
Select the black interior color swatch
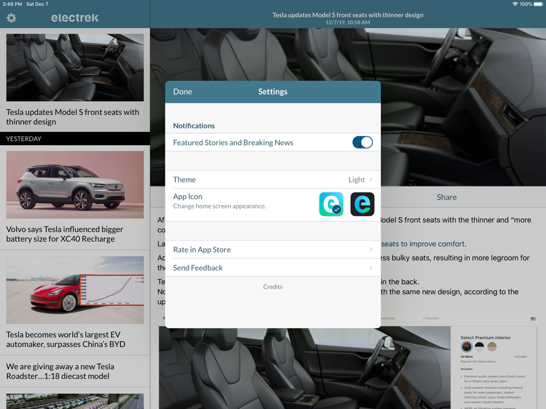pos(479,346)
